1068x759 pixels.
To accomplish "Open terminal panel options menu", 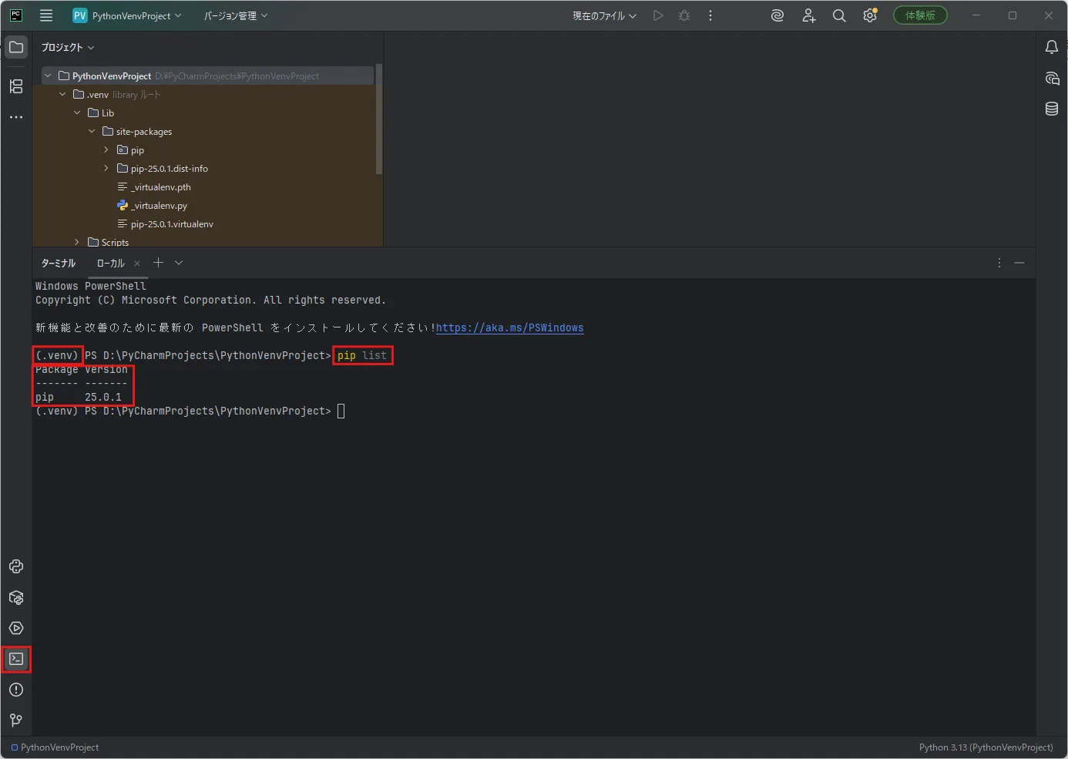I will (999, 263).
